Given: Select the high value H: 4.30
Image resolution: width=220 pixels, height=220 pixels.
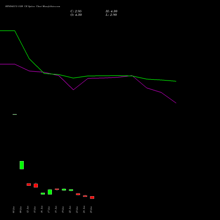Looking at the screenshot, I should click(111, 11).
